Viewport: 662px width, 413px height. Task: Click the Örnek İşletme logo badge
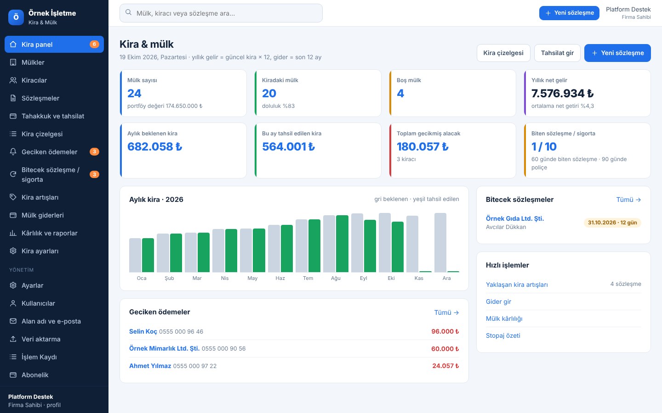(x=16, y=17)
